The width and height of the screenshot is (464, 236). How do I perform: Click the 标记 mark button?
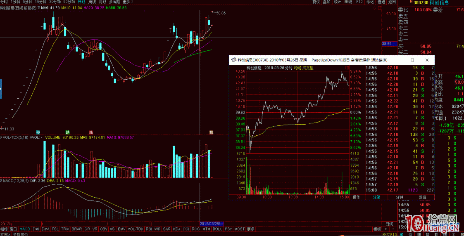pyautogui.click(x=370, y=2)
